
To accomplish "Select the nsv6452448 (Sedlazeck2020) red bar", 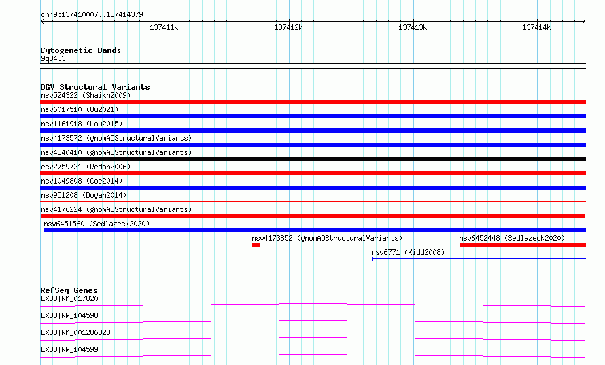I will click(x=523, y=245).
